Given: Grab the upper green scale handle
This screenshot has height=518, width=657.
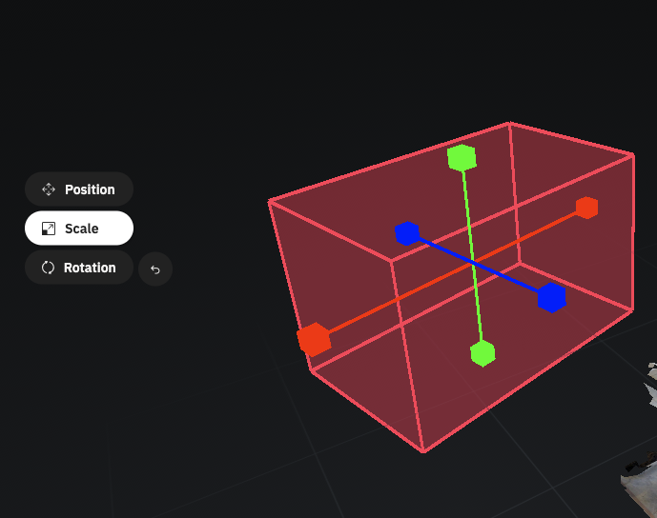Looking at the screenshot, I should point(462,158).
